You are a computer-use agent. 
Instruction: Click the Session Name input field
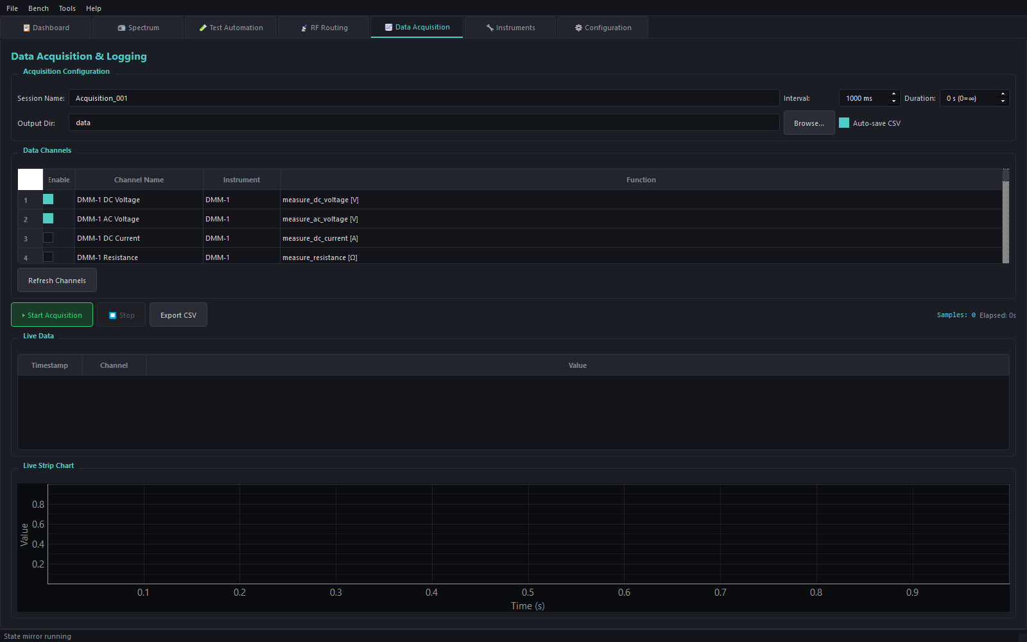[x=424, y=98]
